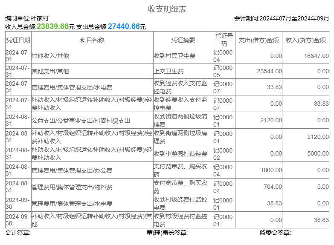Select the 支出(借方)金额 column header
This screenshot has width=334, height=245.
tap(258, 40)
